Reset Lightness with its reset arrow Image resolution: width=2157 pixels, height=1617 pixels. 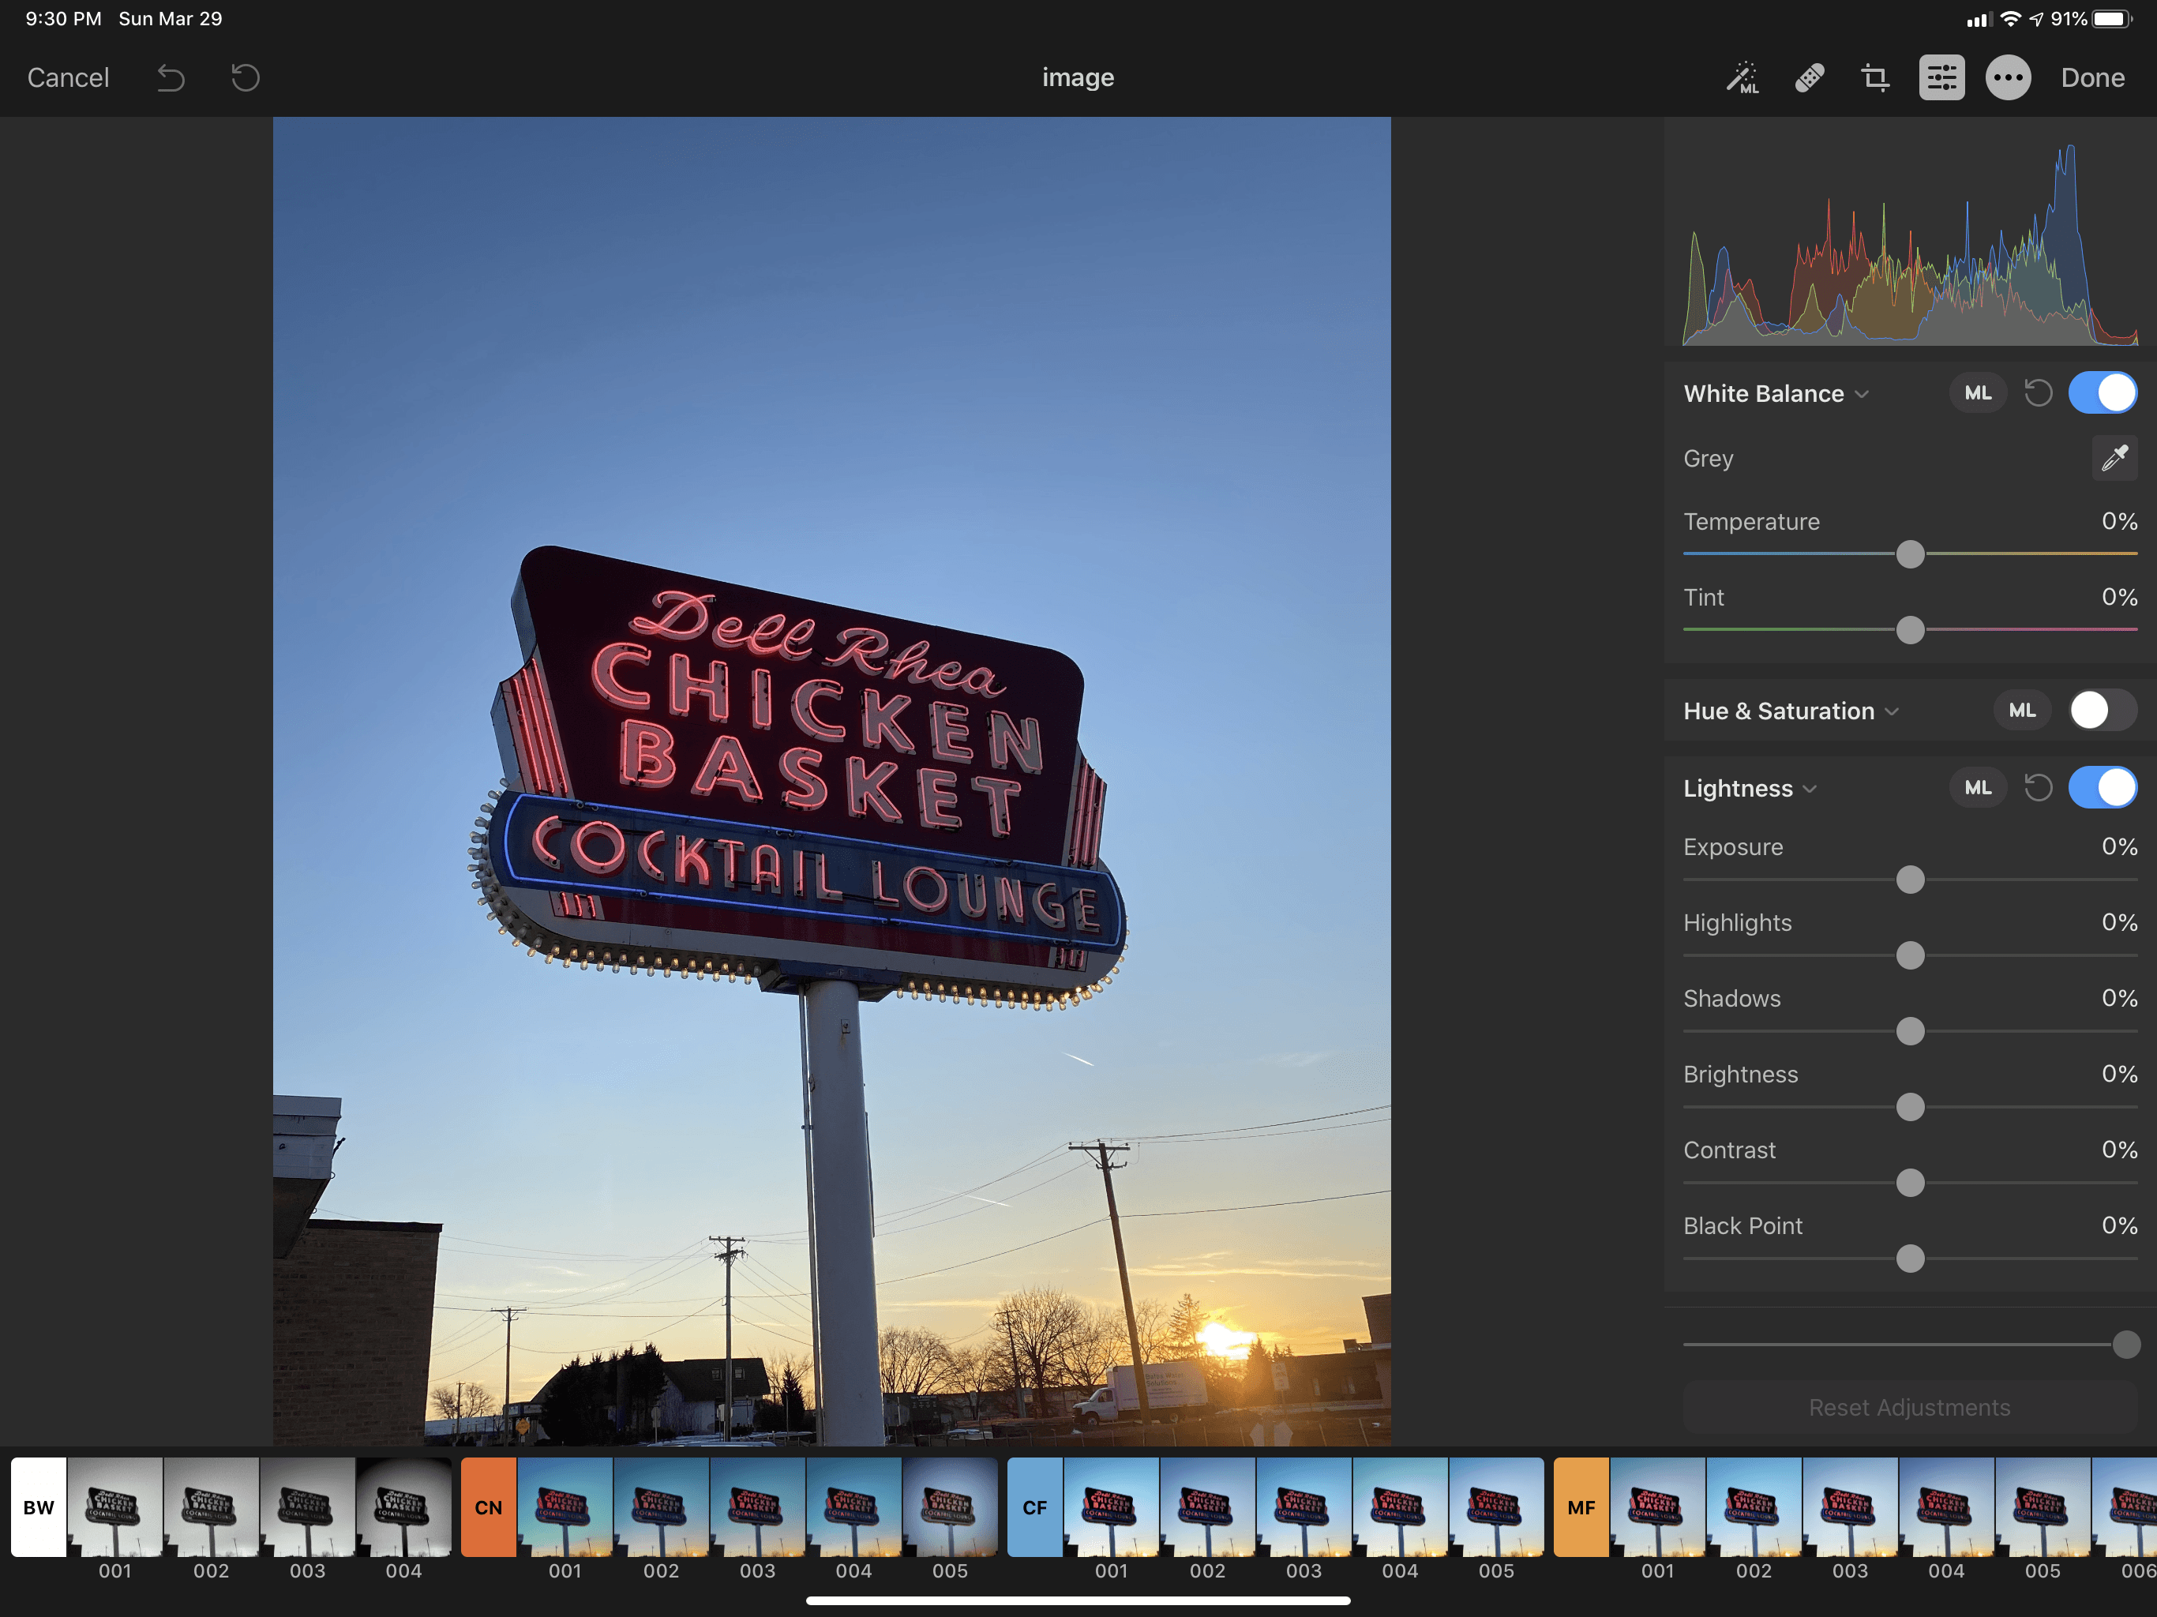tap(2038, 788)
